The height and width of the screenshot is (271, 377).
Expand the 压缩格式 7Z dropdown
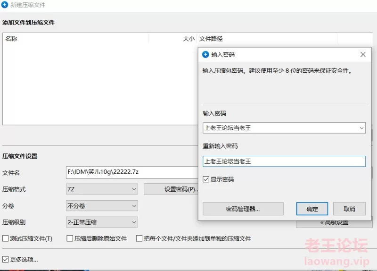[x=102, y=189]
